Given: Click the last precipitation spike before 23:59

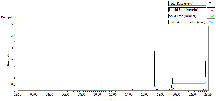Looking at the screenshot, I should coord(206,48).
